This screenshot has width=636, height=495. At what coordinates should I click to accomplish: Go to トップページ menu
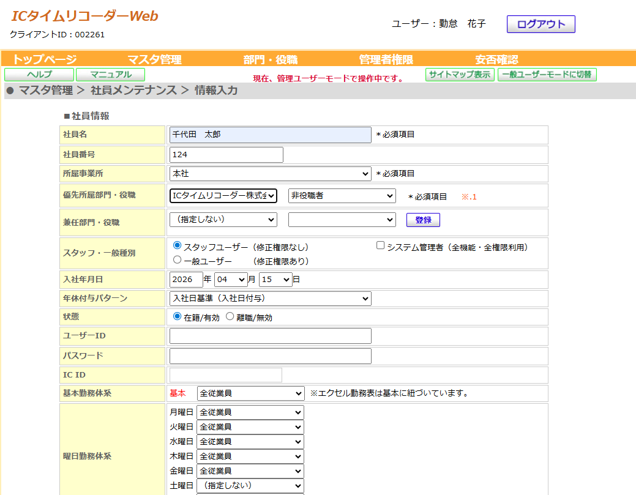(x=45, y=59)
